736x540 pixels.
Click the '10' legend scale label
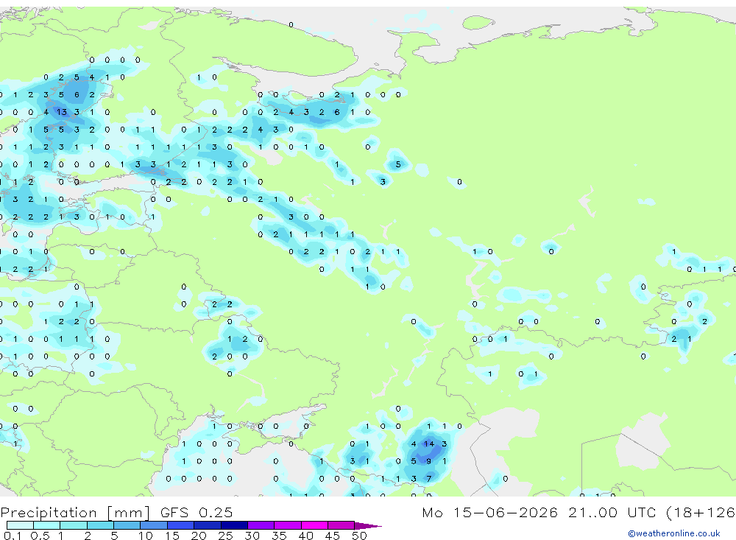click(x=146, y=536)
